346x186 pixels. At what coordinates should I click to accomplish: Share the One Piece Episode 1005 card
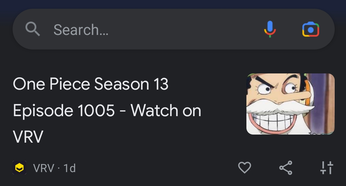[x=286, y=168]
